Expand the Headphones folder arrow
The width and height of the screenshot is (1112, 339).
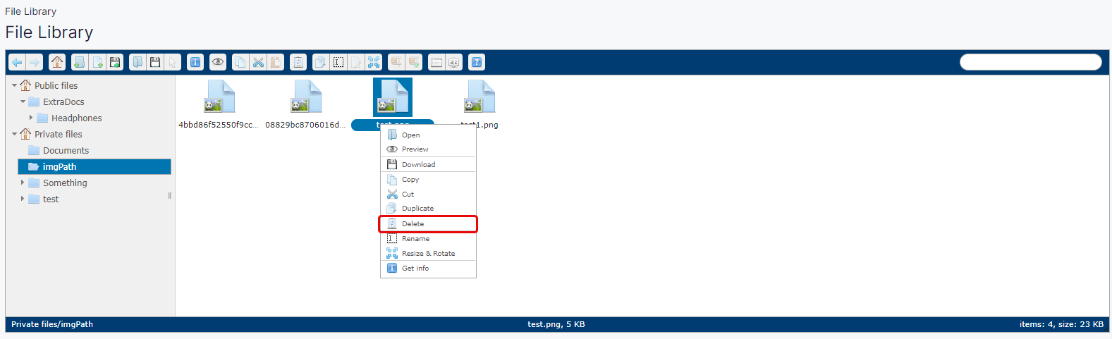(31, 118)
